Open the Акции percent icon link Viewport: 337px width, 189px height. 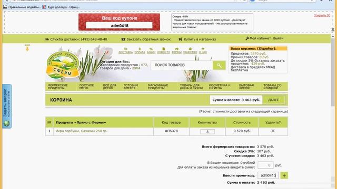pos(151,50)
